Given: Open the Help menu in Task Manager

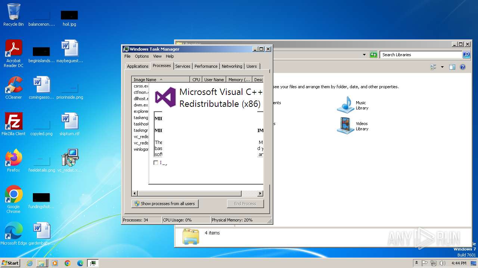Looking at the screenshot, I should 170,56.
